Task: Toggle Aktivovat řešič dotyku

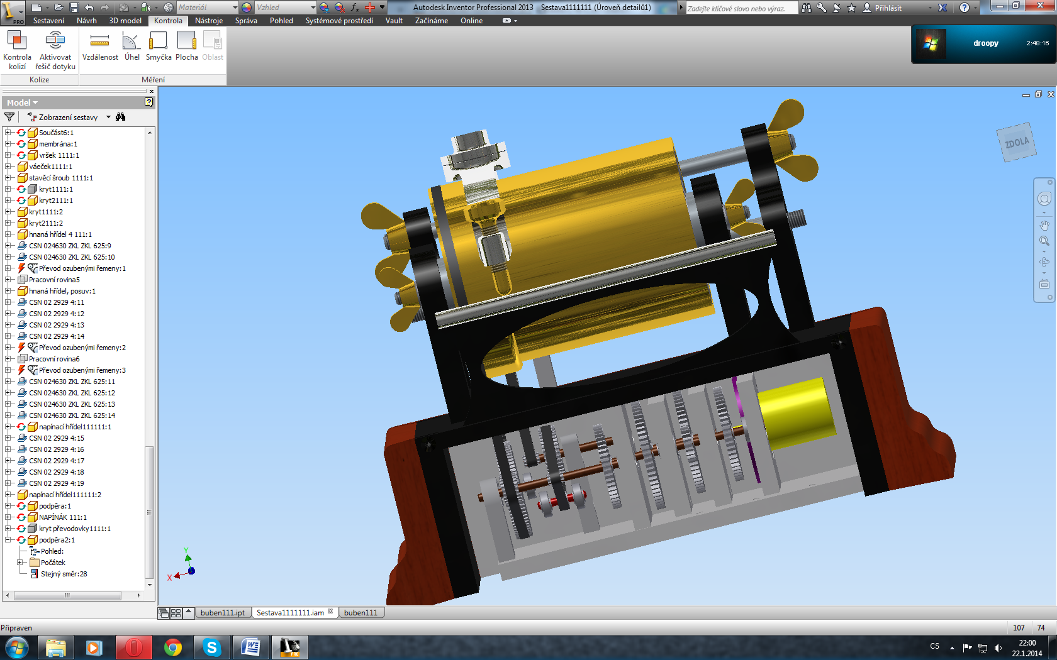Action: click(x=55, y=50)
